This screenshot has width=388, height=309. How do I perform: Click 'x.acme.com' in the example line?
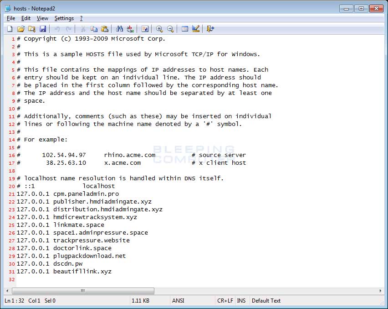[x=122, y=163]
